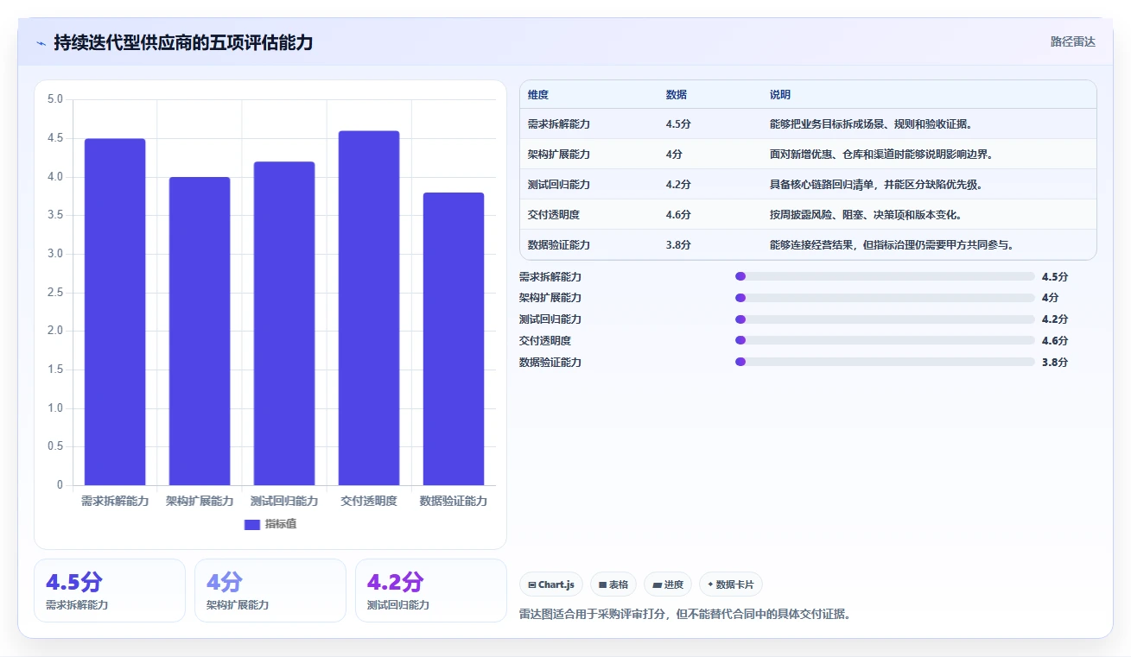Click the title 持续迭代型供应商的五项评估能力
Image resolution: width=1131 pixels, height=657 pixels.
[x=183, y=42]
